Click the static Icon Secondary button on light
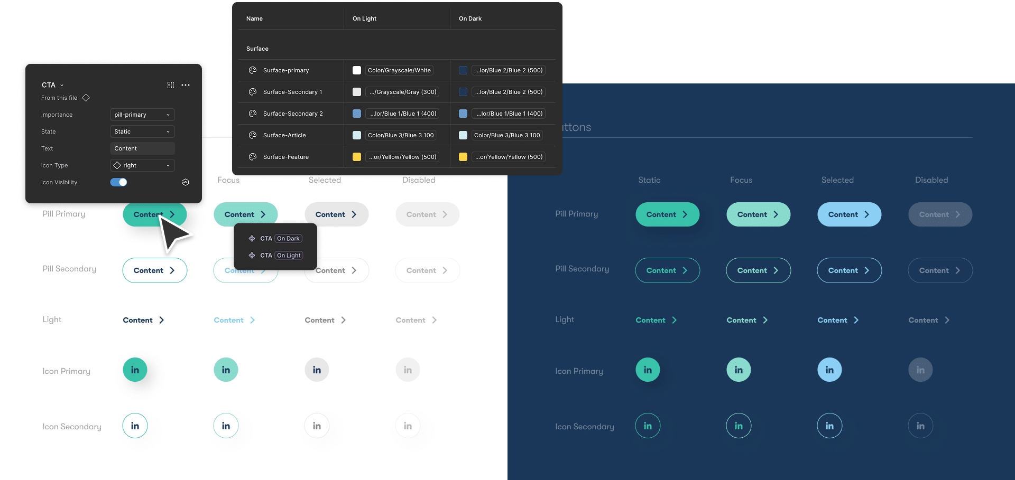This screenshot has height=480, width=1015. [x=135, y=426]
